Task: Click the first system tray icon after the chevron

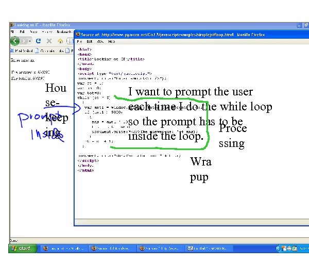Action: pos(284,249)
